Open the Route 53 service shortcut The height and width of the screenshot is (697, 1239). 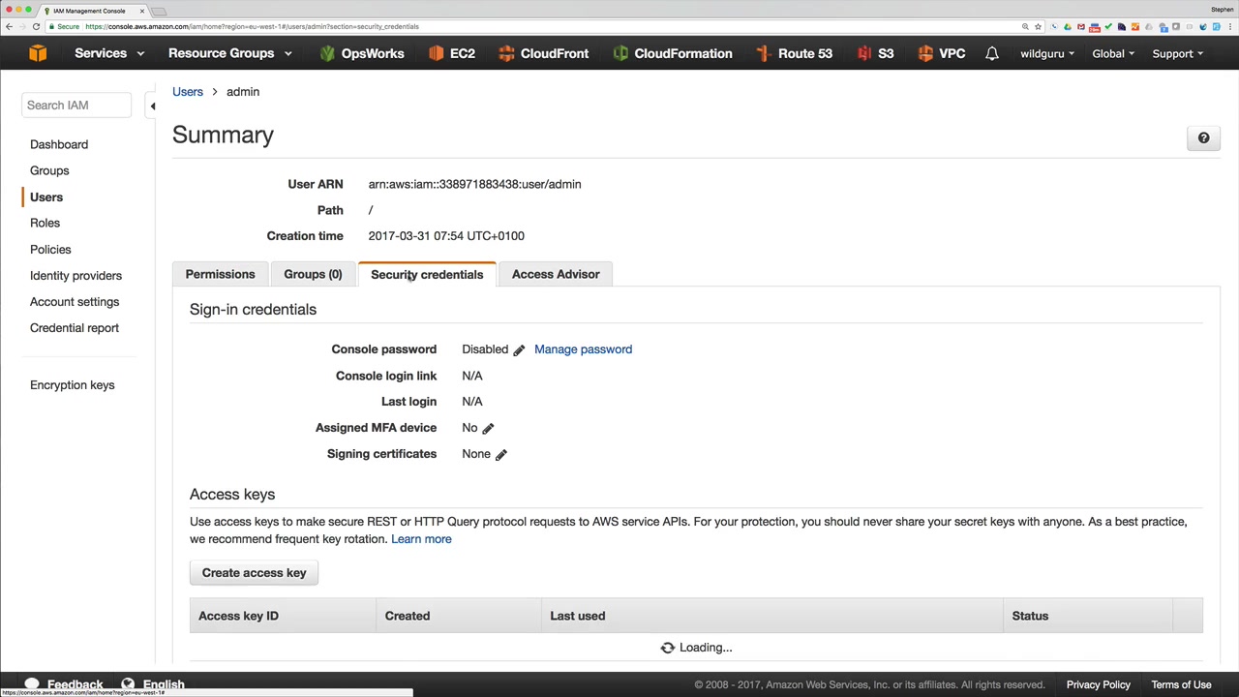coord(794,53)
